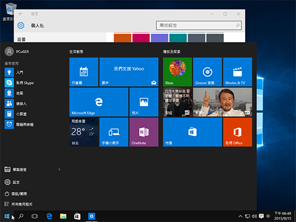
Task: Open All apps list
Action: [18, 204]
